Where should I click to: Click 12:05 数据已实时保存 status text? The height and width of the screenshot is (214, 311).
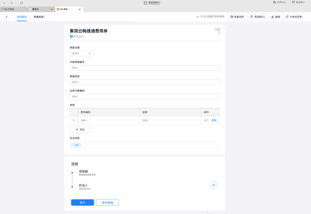click(212, 17)
